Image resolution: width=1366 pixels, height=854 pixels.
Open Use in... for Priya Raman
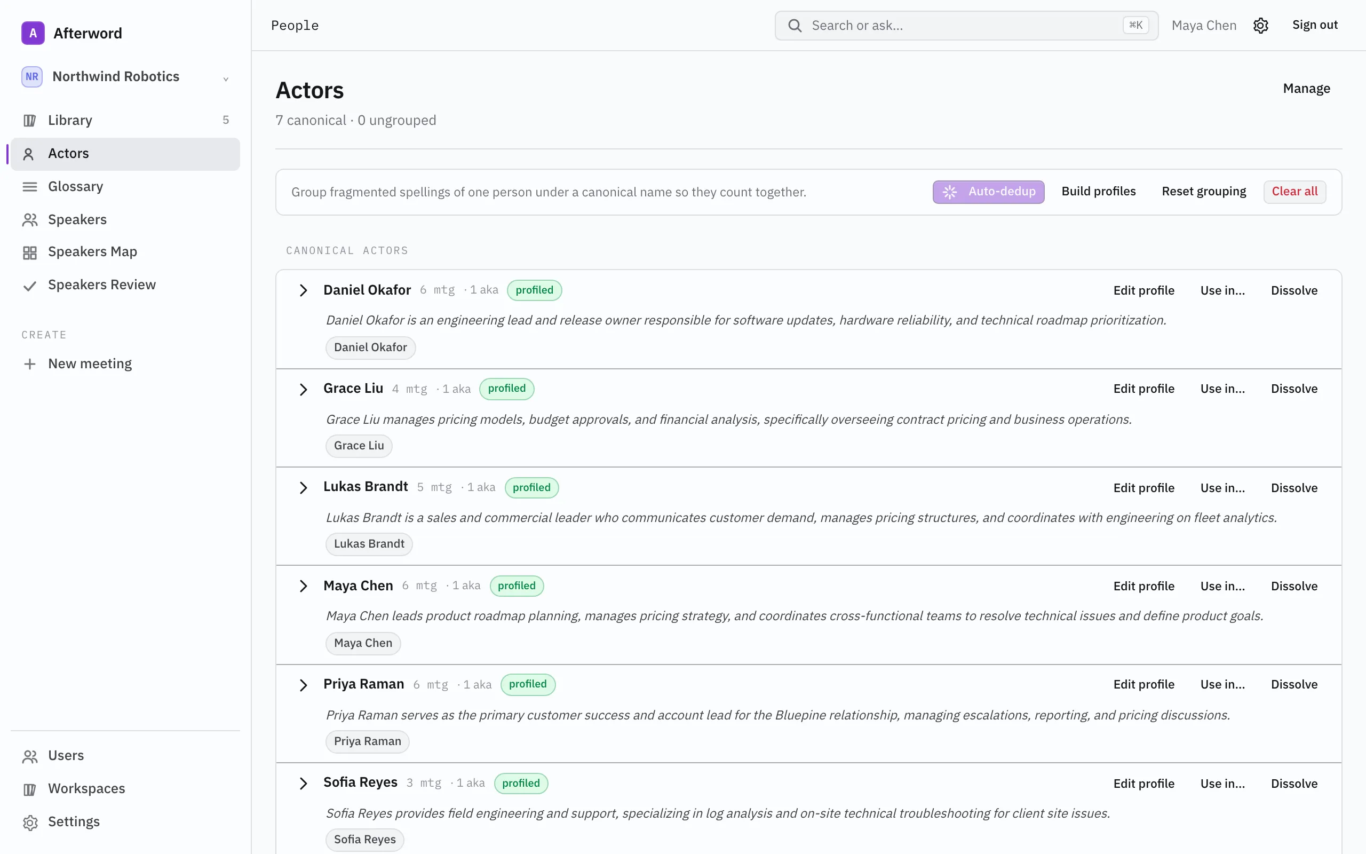[x=1222, y=684]
